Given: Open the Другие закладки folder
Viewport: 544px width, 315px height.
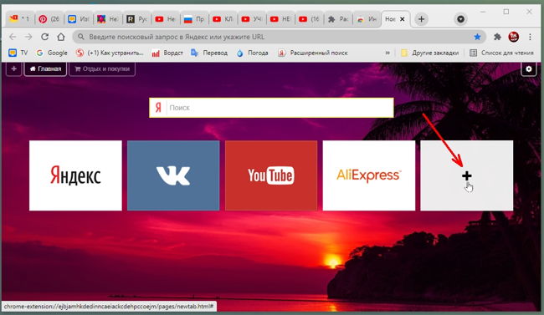Looking at the screenshot, I should (x=429, y=53).
